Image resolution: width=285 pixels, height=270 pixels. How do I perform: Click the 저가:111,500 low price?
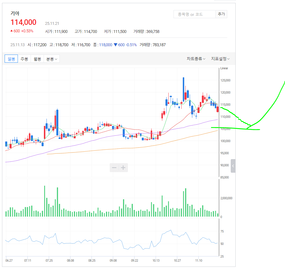pyautogui.click(x=115, y=31)
